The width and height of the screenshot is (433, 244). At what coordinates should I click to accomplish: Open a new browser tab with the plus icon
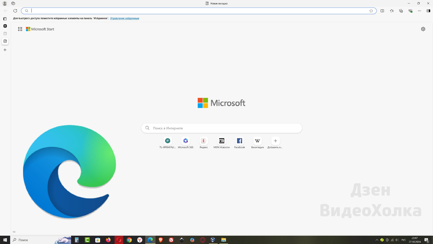coord(5,50)
